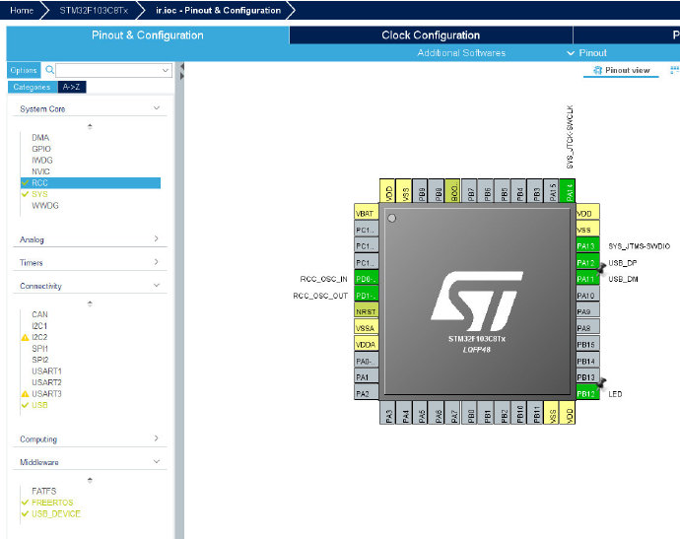Click the green PA13 pin
This screenshot has width=680, height=539.
pyautogui.click(x=587, y=246)
